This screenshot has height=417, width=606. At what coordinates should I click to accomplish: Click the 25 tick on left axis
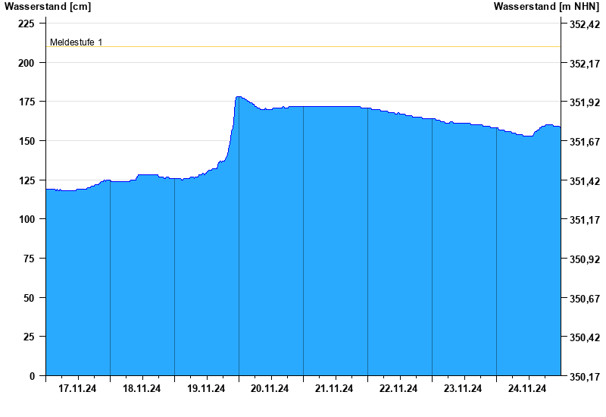[x=29, y=337]
